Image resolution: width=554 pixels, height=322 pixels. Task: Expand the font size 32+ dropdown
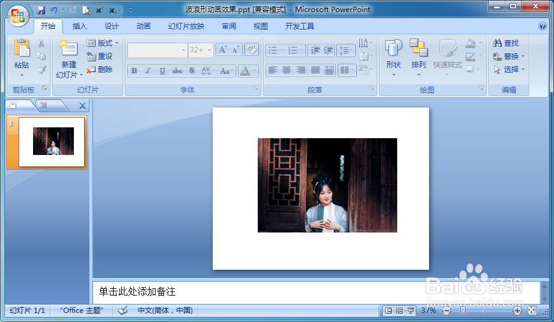pos(210,50)
